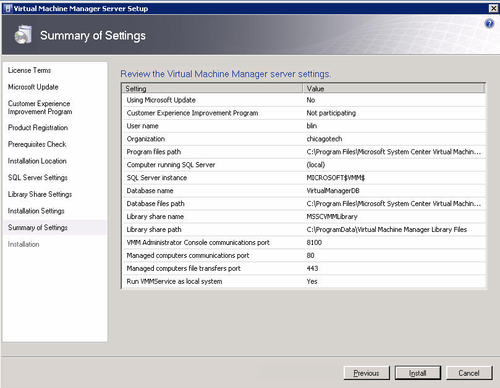Select the Database files path row
Image resolution: width=500 pixels, height=388 pixels.
coord(304,204)
